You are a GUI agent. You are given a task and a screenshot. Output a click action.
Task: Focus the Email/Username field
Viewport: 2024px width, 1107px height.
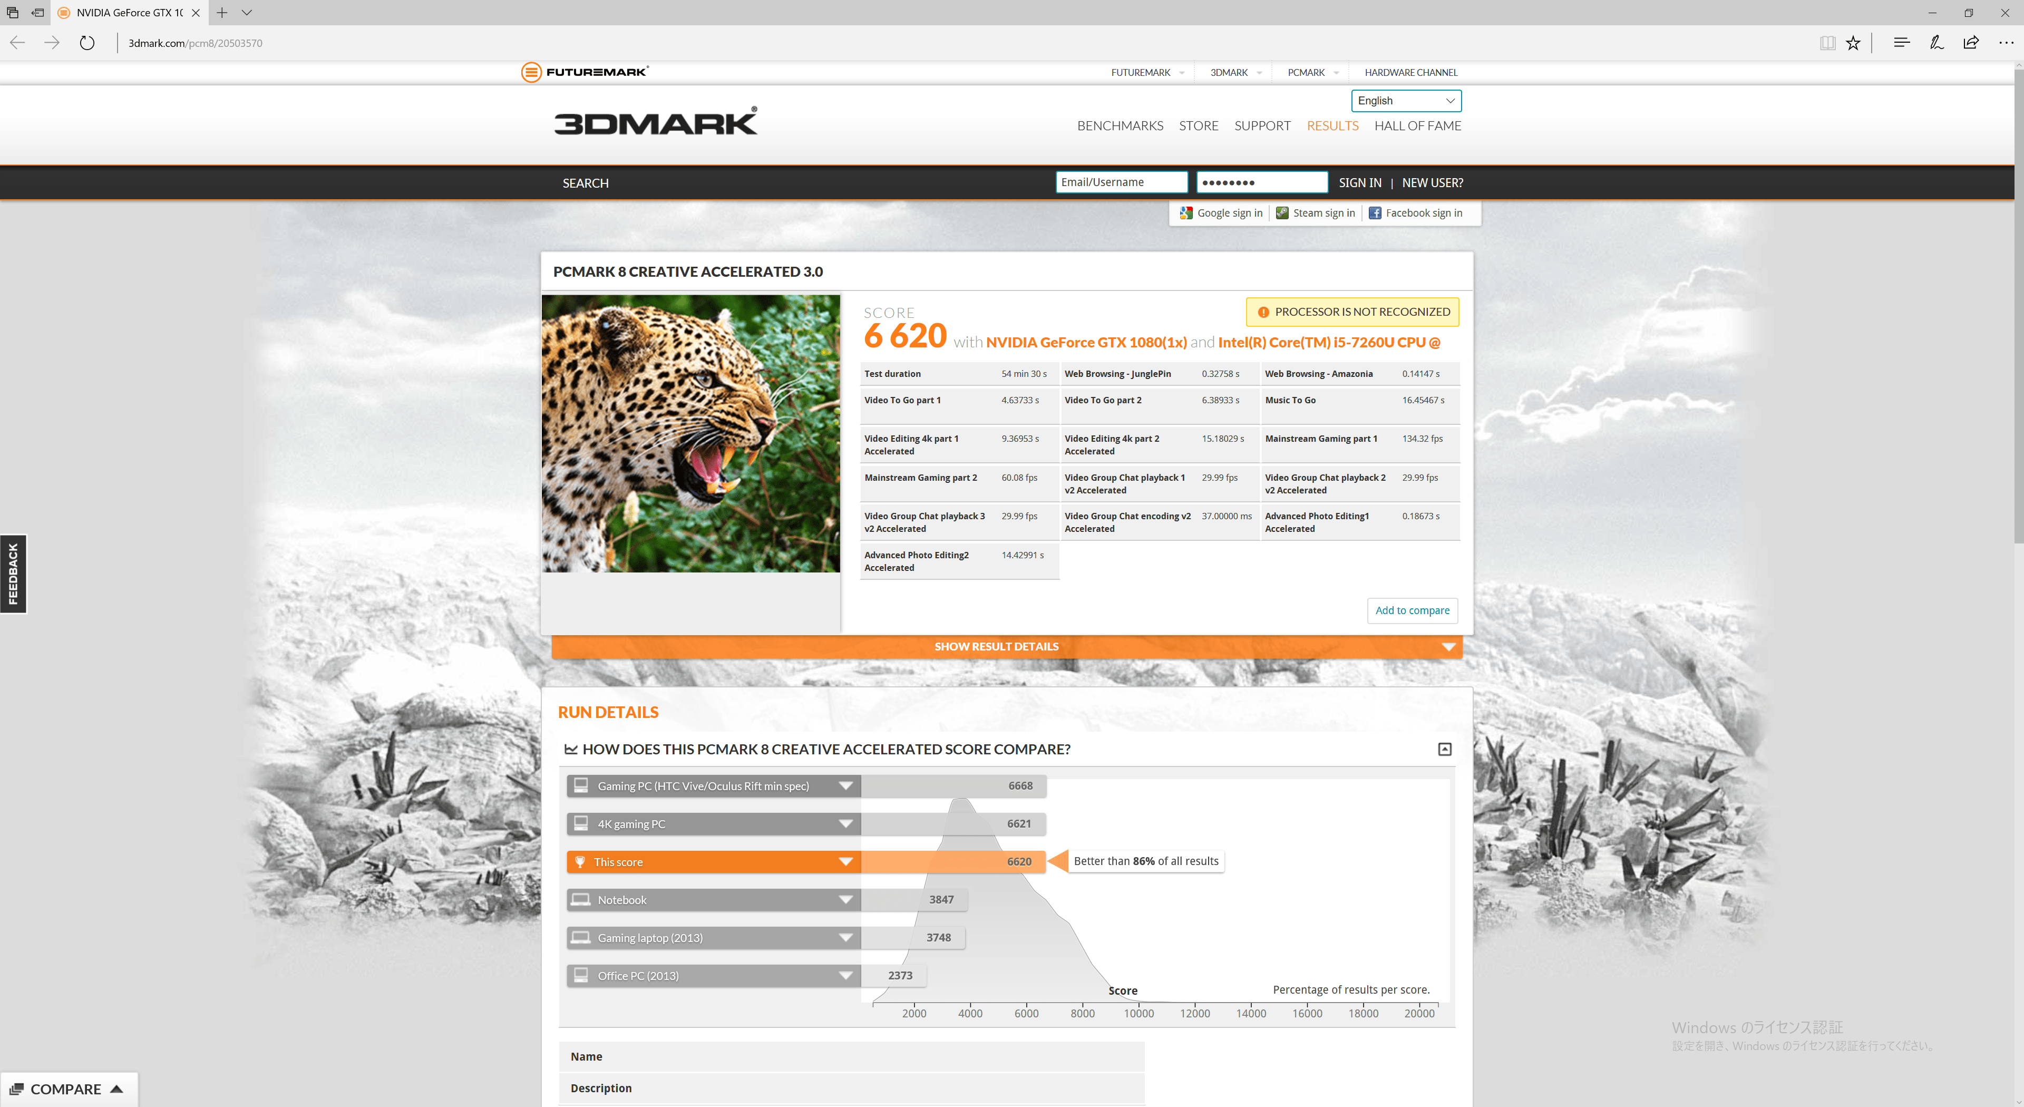pyautogui.click(x=1121, y=182)
